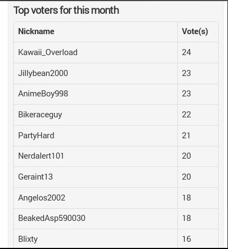Click Blixty's vote count of 16
The width and height of the screenshot is (228, 249).
(x=186, y=239)
